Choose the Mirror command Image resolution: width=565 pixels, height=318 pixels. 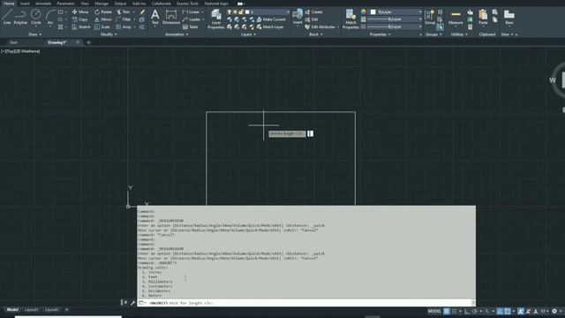pos(102,19)
